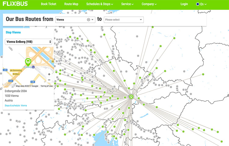The height and width of the screenshot is (146, 229).
Task: Zoom out on the mini map
Action: point(49,80)
